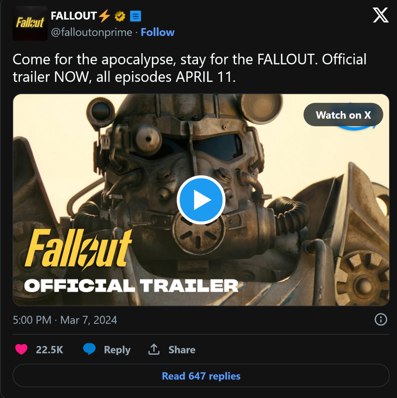This screenshot has height=398, width=397.
Task: Open Read 647 replies
Action: [x=201, y=376]
